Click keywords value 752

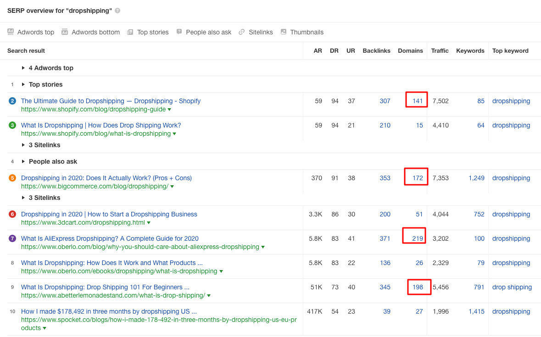point(479,214)
